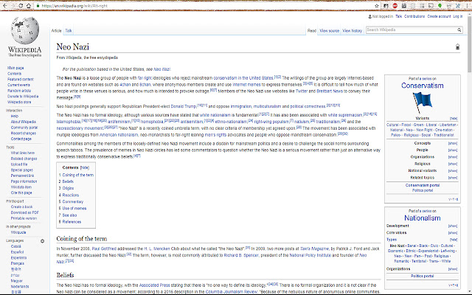Click the Log in link
Screen dimensions: 472x295
[457, 16]
